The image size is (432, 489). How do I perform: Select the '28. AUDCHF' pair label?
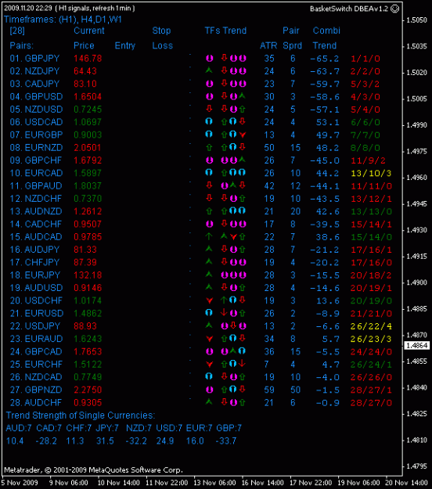(x=36, y=402)
